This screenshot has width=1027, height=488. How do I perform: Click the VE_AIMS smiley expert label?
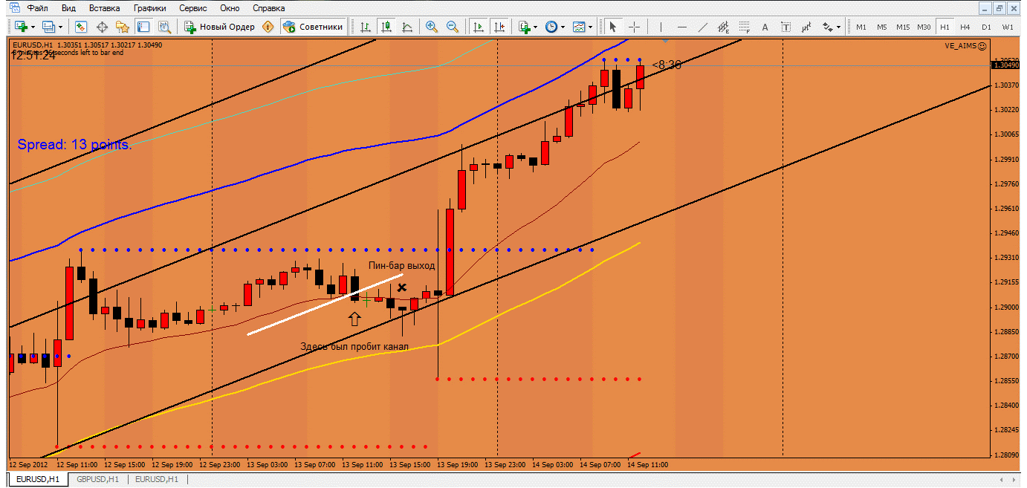coord(965,46)
